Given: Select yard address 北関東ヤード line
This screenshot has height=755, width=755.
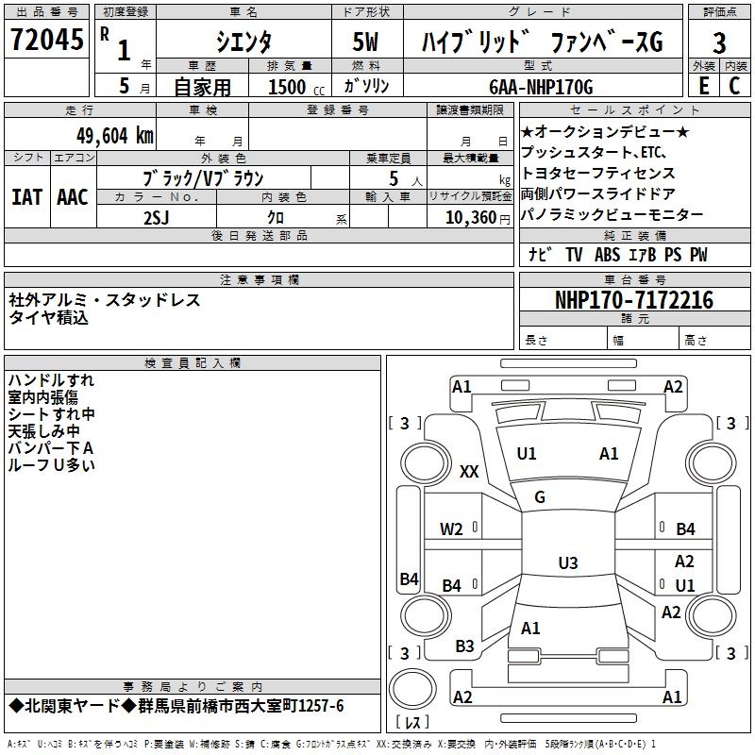Looking at the screenshot, I should tap(176, 706).
